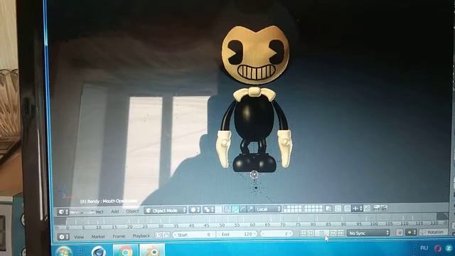Open the Marker menu
Image resolution: width=455 pixels, height=256 pixels.
tap(98, 237)
